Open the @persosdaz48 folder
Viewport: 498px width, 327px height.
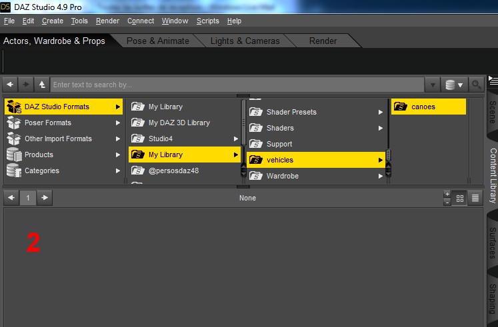[x=184, y=170]
